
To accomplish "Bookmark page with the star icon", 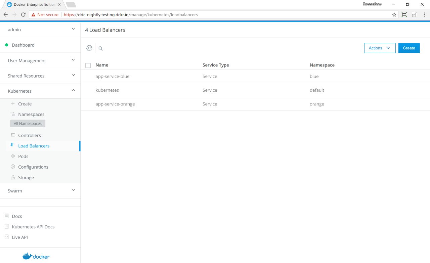I will [394, 14].
